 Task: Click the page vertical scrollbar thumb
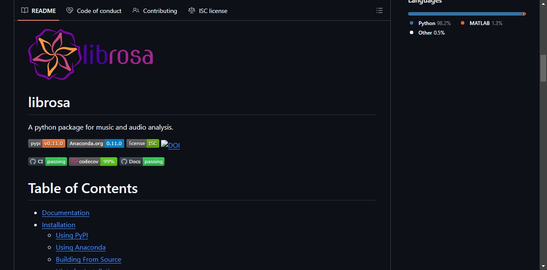point(543,68)
